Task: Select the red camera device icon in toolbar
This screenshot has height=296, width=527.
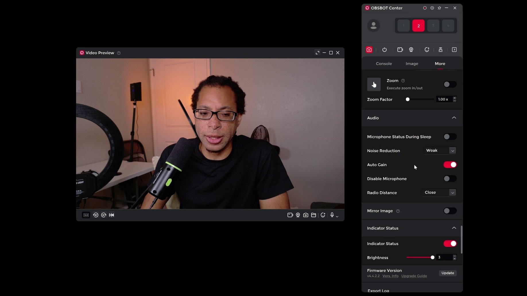Action: pyautogui.click(x=369, y=50)
